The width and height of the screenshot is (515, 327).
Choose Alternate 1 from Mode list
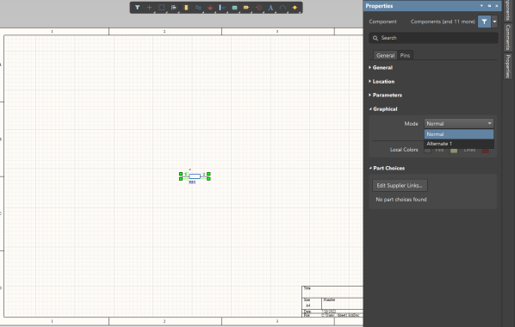point(459,144)
